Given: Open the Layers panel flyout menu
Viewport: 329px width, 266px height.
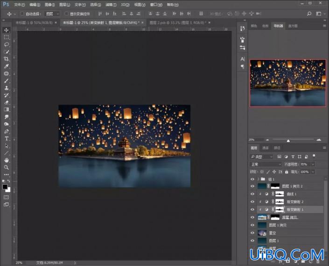Looking at the screenshot, I should pos(324,147).
